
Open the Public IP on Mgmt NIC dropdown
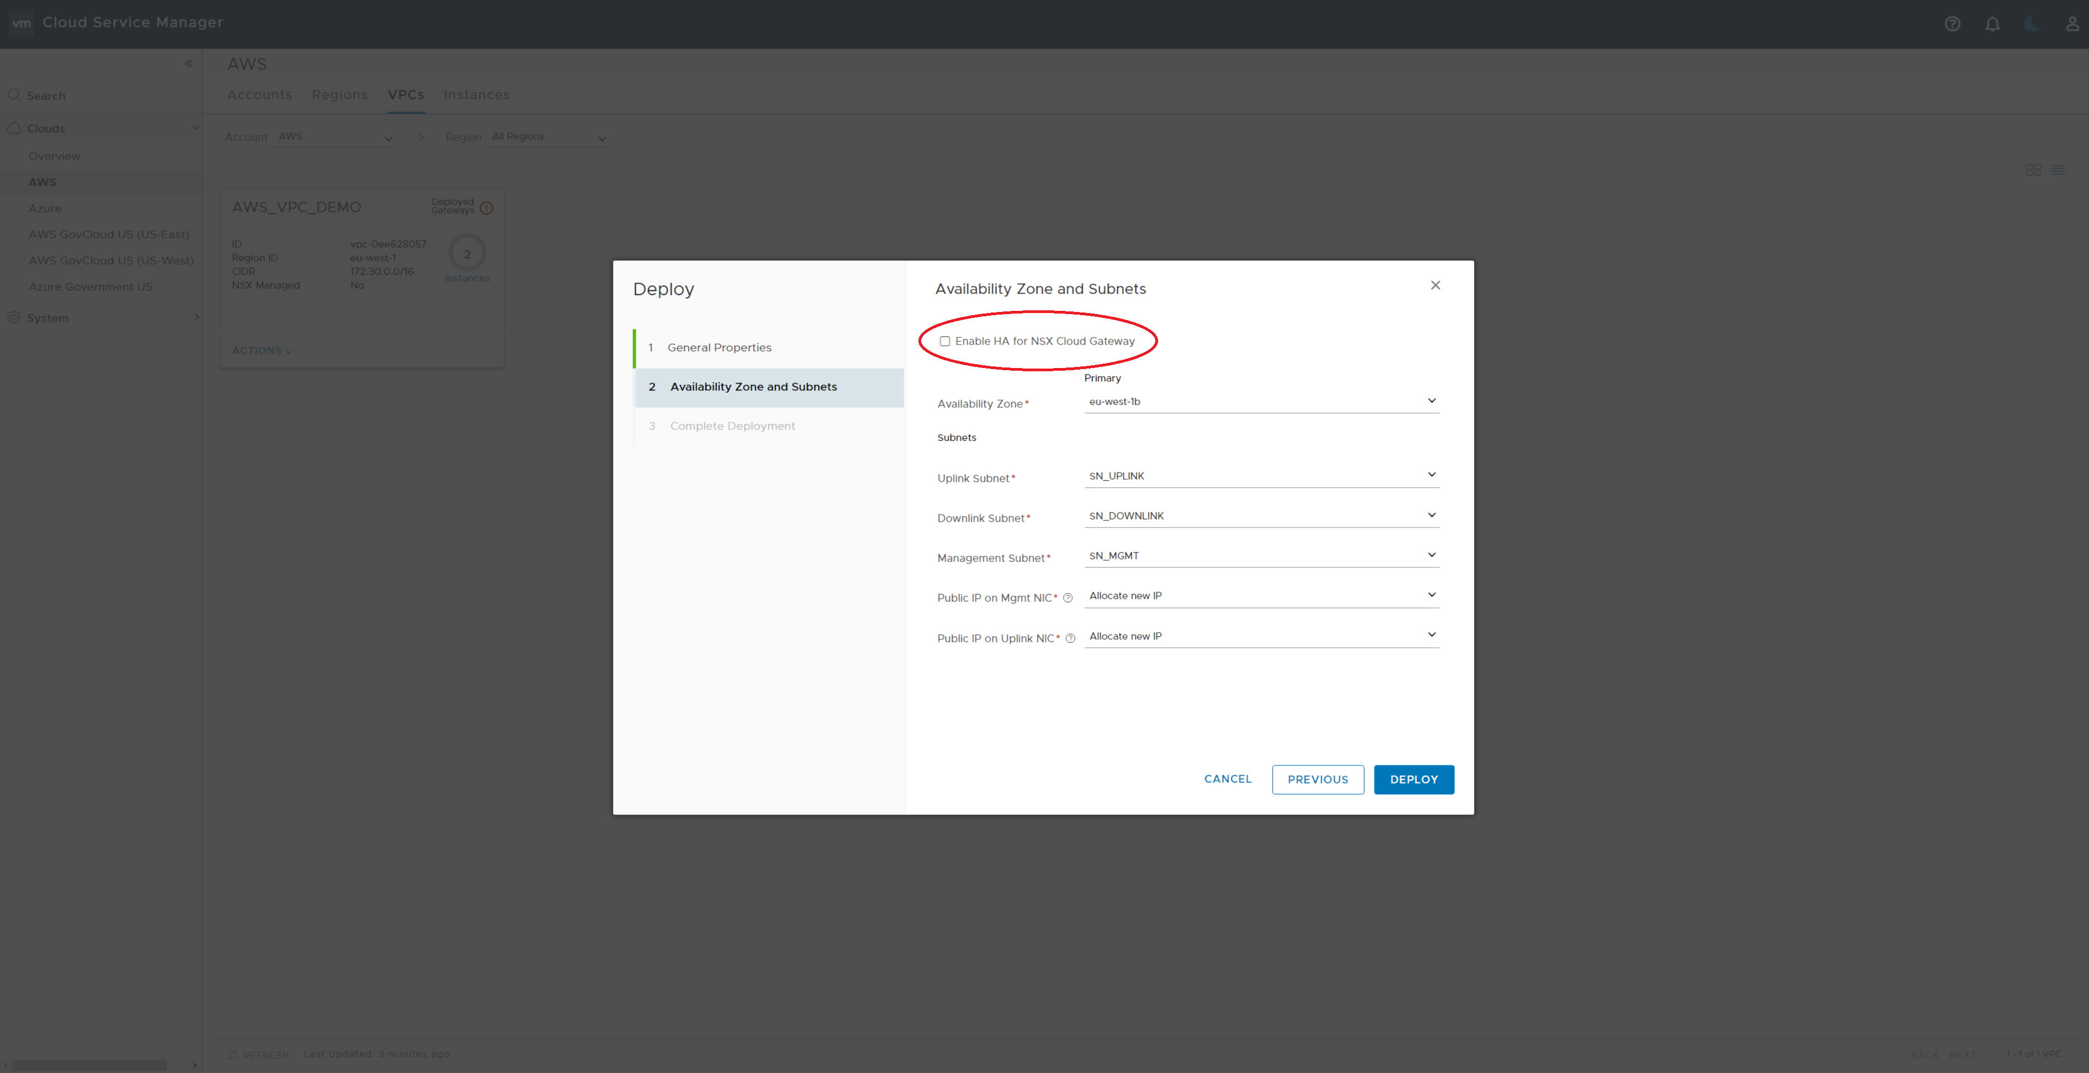1261,596
